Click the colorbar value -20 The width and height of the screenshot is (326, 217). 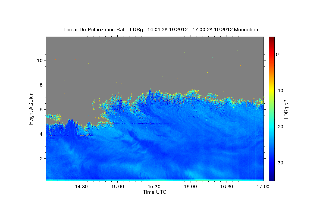(x=280, y=127)
